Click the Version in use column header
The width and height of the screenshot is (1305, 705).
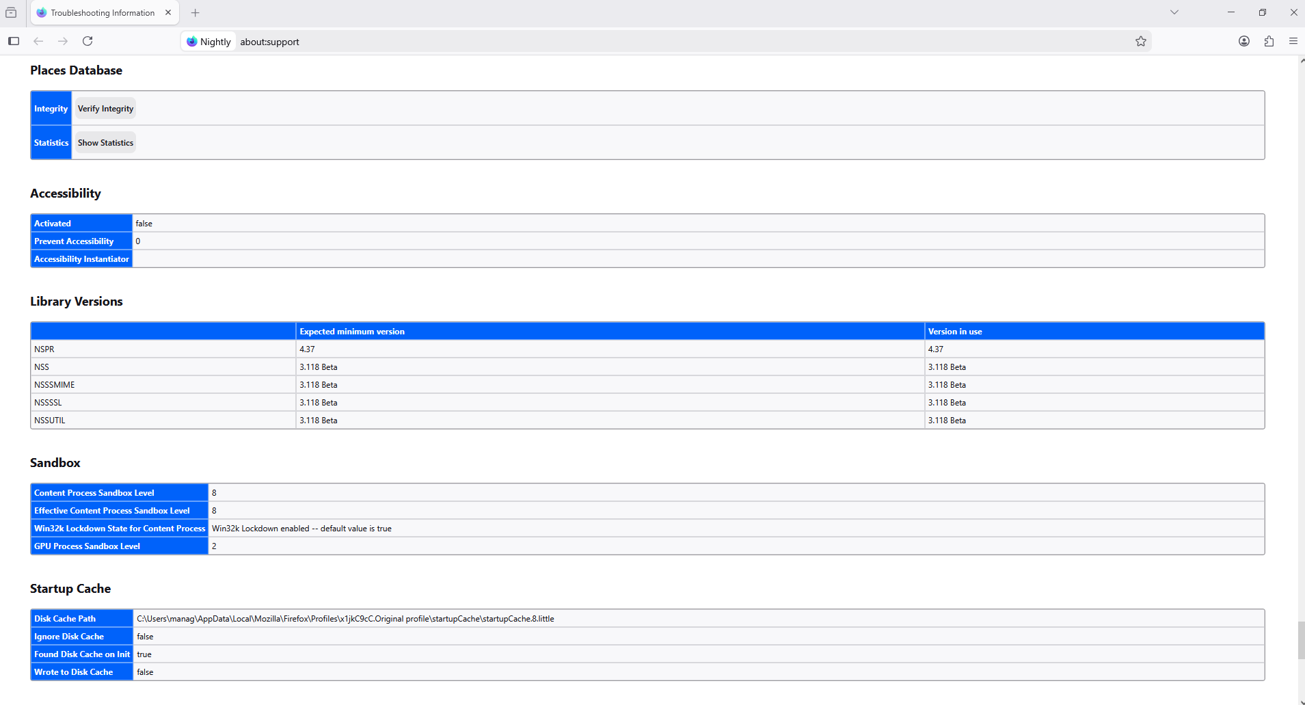[x=955, y=332]
